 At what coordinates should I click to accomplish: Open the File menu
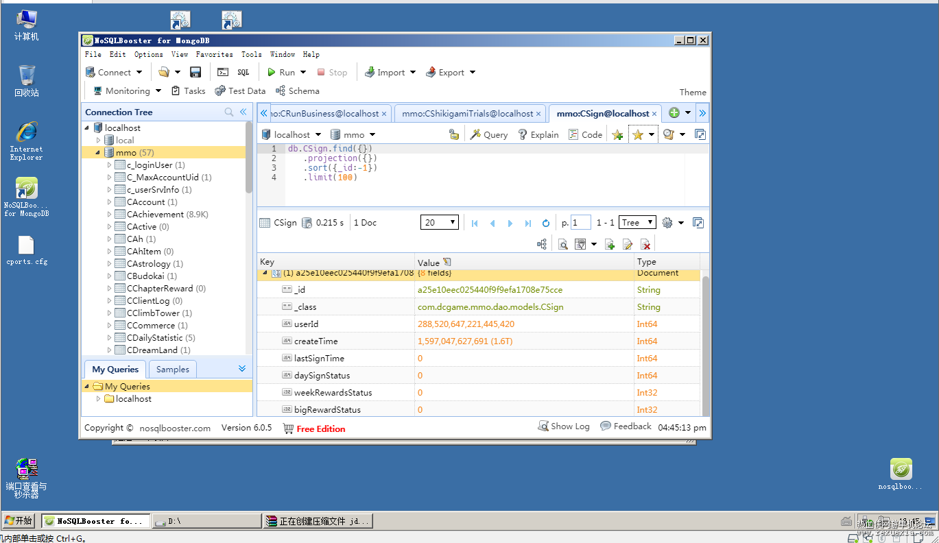point(93,54)
